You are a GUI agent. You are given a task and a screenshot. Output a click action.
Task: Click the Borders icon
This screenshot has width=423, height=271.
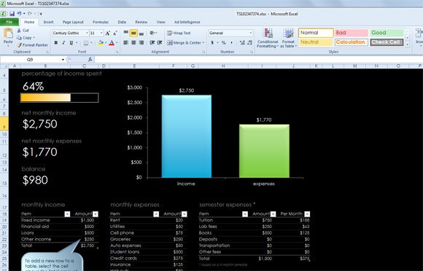(x=86, y=42)
